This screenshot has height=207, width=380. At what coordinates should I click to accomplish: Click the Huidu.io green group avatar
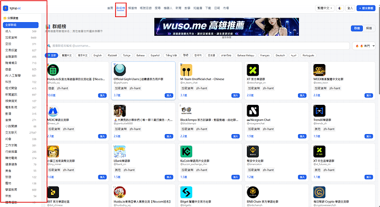53,70
